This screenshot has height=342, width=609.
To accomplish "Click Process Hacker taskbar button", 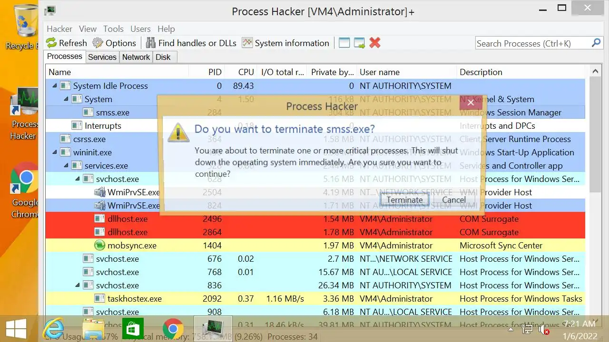I will [x=213, y=329].
